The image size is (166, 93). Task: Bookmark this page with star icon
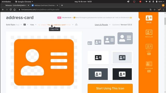point(155,10)
